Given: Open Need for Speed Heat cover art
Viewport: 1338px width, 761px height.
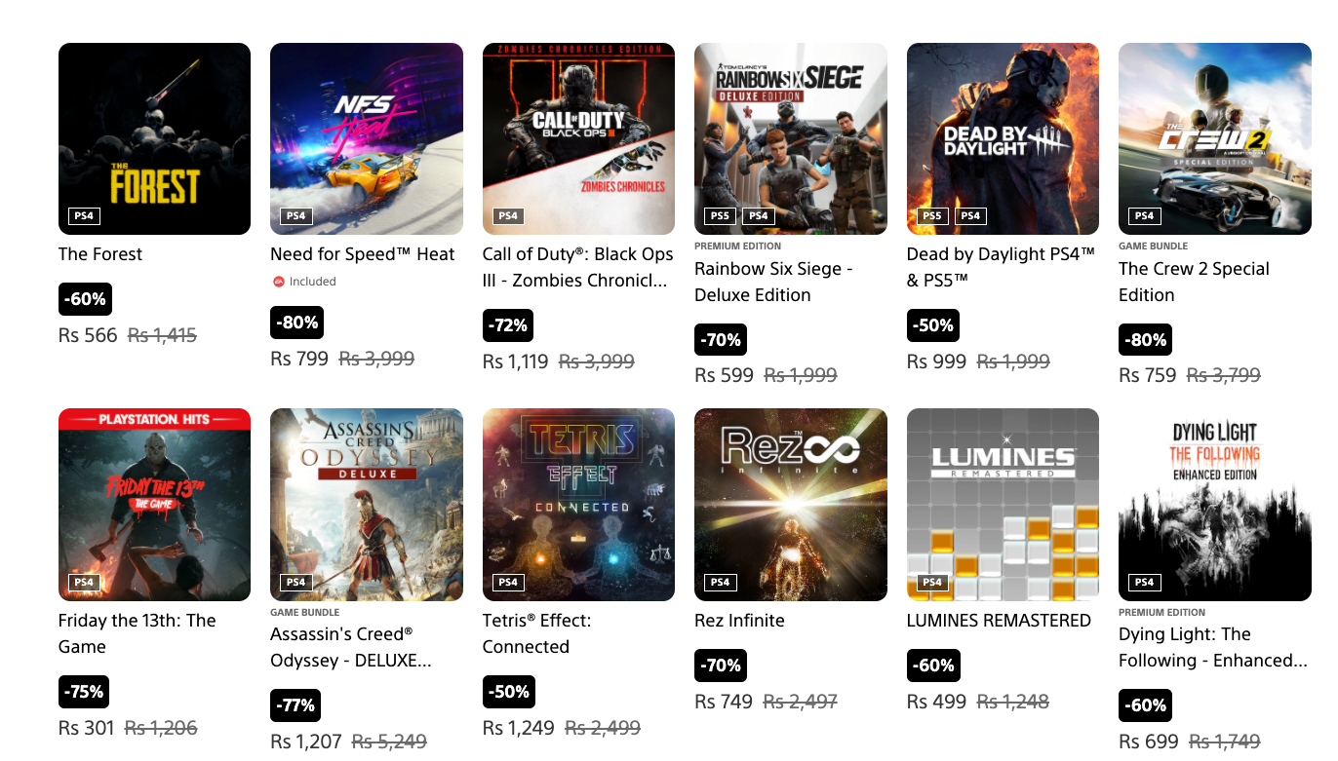Looking at the screenshot, I should point(367,138).
